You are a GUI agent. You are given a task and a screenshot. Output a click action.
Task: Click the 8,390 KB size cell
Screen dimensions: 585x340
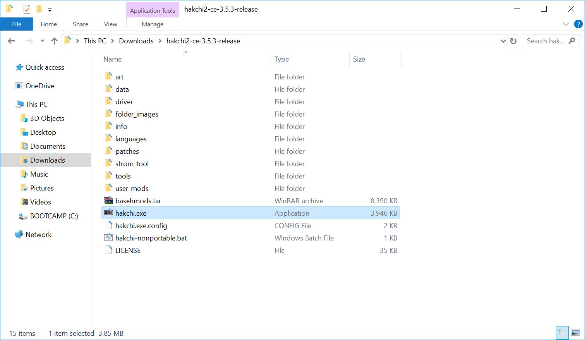click(x=384, y=201)
